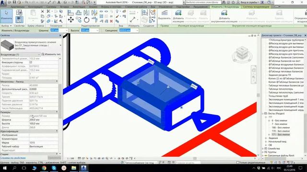Screen dimensions: 307x172
Task: Collapse the Размеры section
Action: click(x=57, y=112)
